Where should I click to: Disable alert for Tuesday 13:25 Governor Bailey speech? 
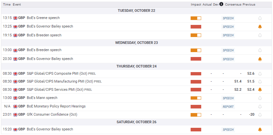click(260, 27)
